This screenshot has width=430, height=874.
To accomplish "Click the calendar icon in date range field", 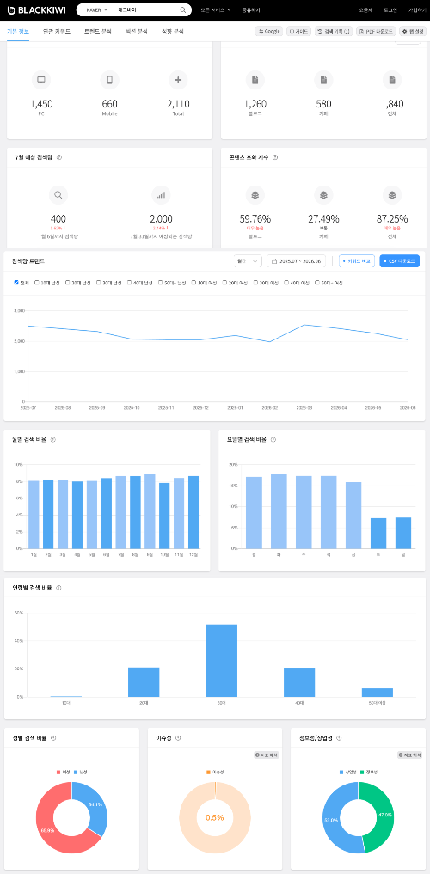I will (x=274, y=261).
